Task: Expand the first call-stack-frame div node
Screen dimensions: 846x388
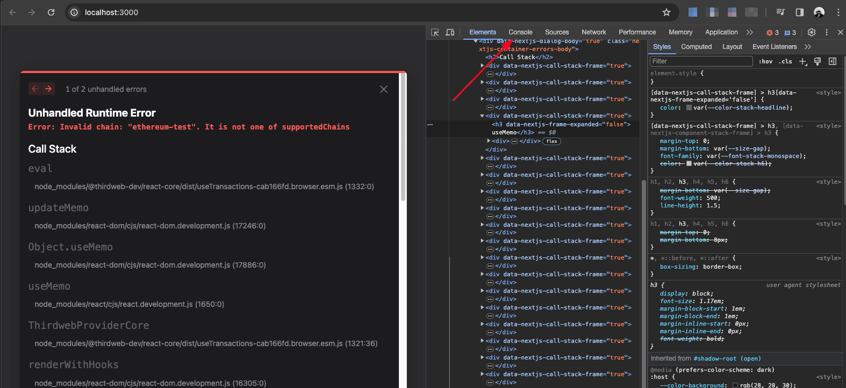Action: click(482, 66)
